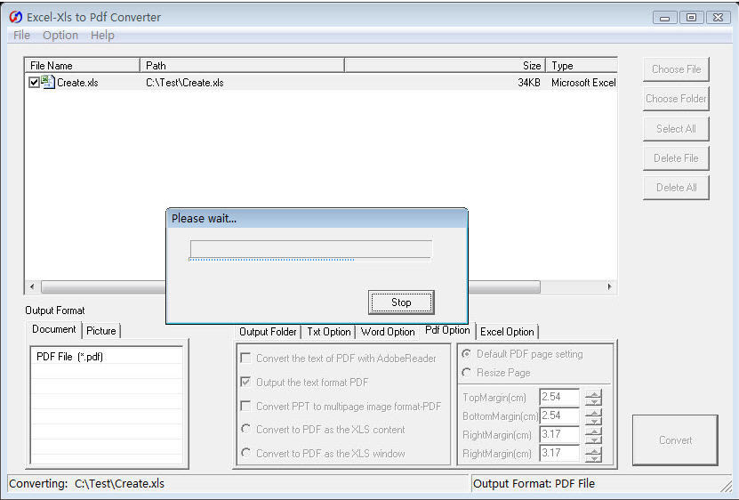Toggle Output the text format PDF checkbox
This screenshot has width=739, height=500.
coord(245,383)
